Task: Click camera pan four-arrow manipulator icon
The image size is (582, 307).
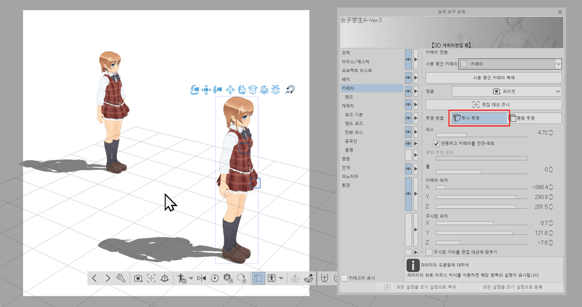Action: click(206, 90)
